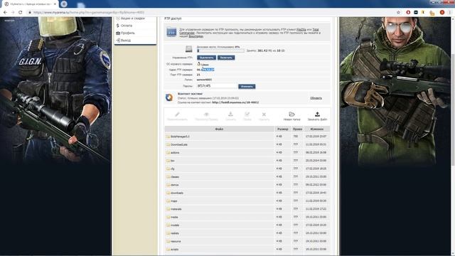Image resolution: width=455 pixels, height=256 pixels.
Task: Open the content hosting URL link
Action: tap(235, 102)
